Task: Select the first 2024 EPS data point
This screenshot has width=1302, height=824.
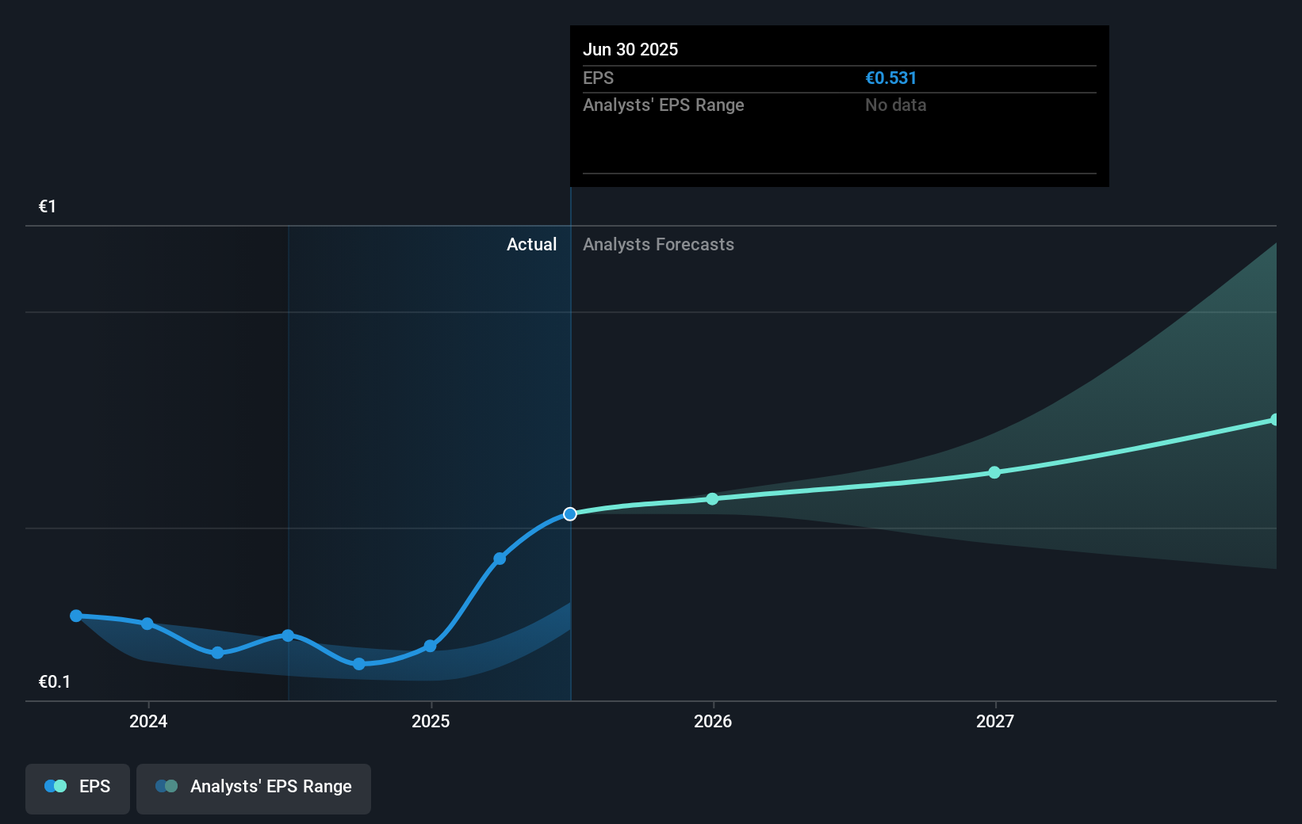Action: (75, 616)
